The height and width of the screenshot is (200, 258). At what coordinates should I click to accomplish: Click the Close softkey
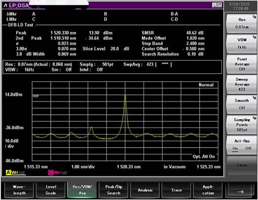(x=242, y=165)
